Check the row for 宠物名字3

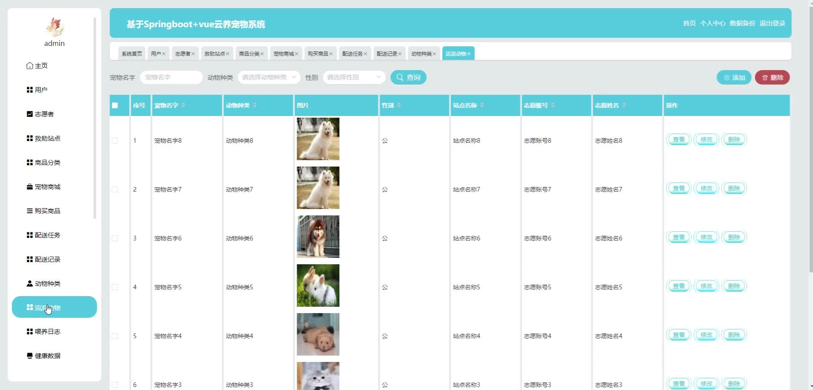tap(115, 385)
